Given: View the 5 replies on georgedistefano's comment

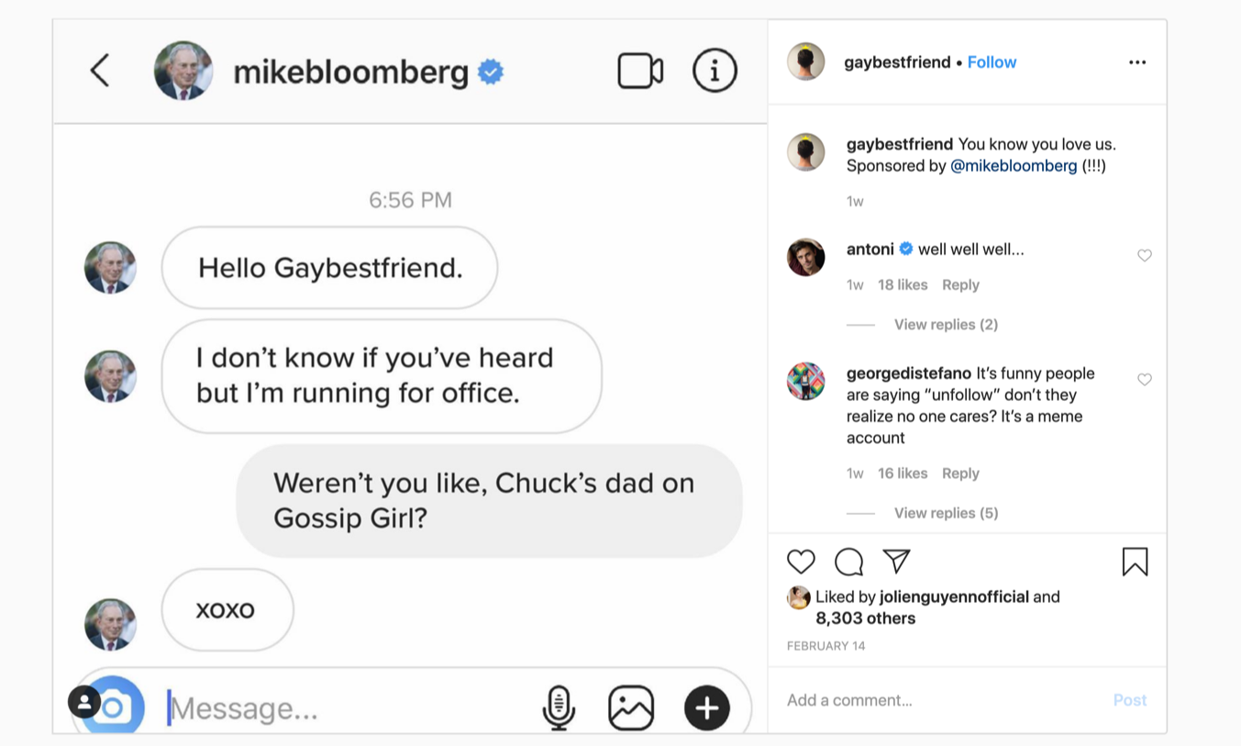Looking at the screenshot, I should coord(946,512).
